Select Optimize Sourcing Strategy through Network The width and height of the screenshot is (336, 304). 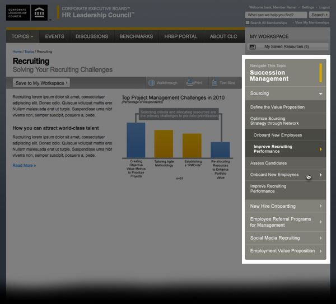click(286, 121)
